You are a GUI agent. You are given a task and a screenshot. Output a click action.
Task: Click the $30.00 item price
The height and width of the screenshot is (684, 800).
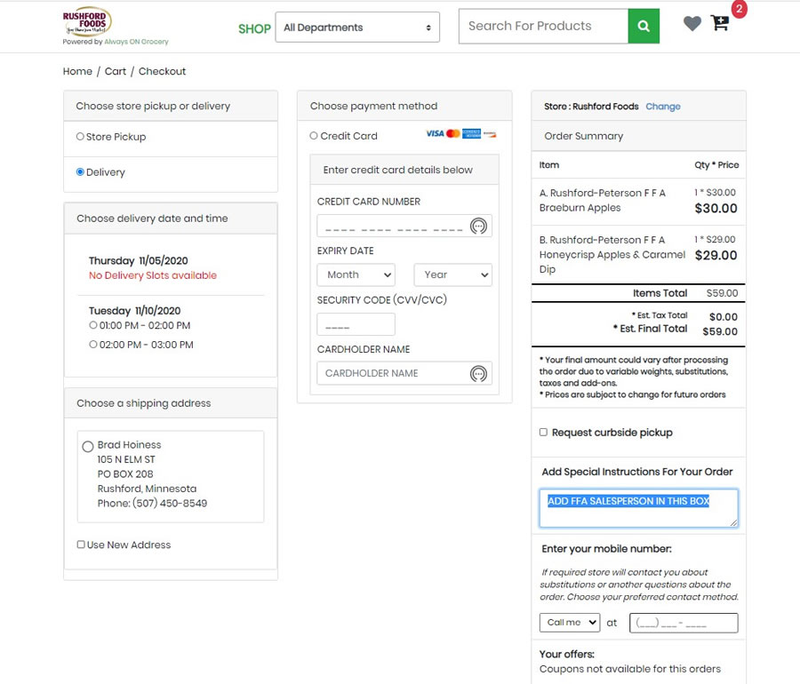[716, 209]
